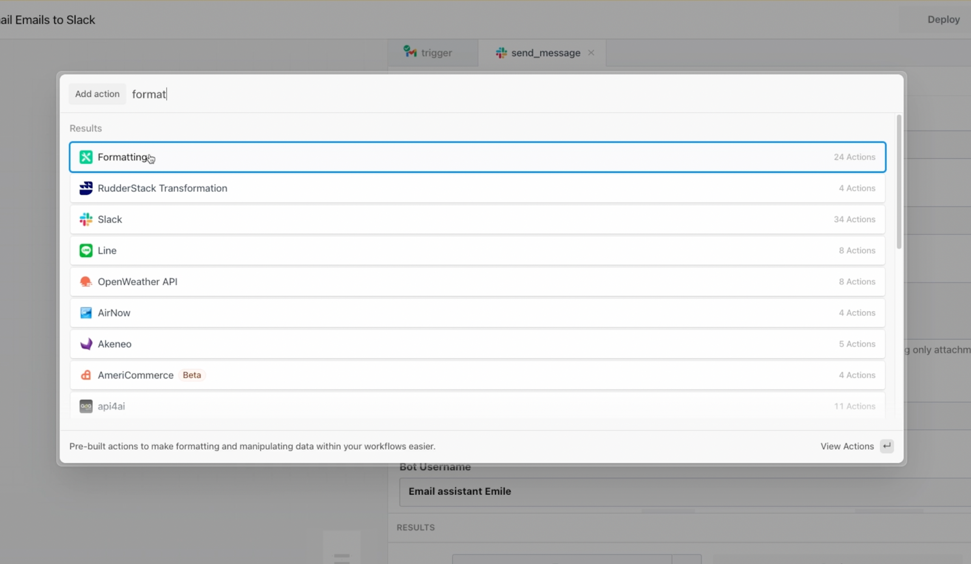The width and height of the screenshot is (971, 564).
Task: Select the AmeriCommerce result name
Action: point(135,375)
